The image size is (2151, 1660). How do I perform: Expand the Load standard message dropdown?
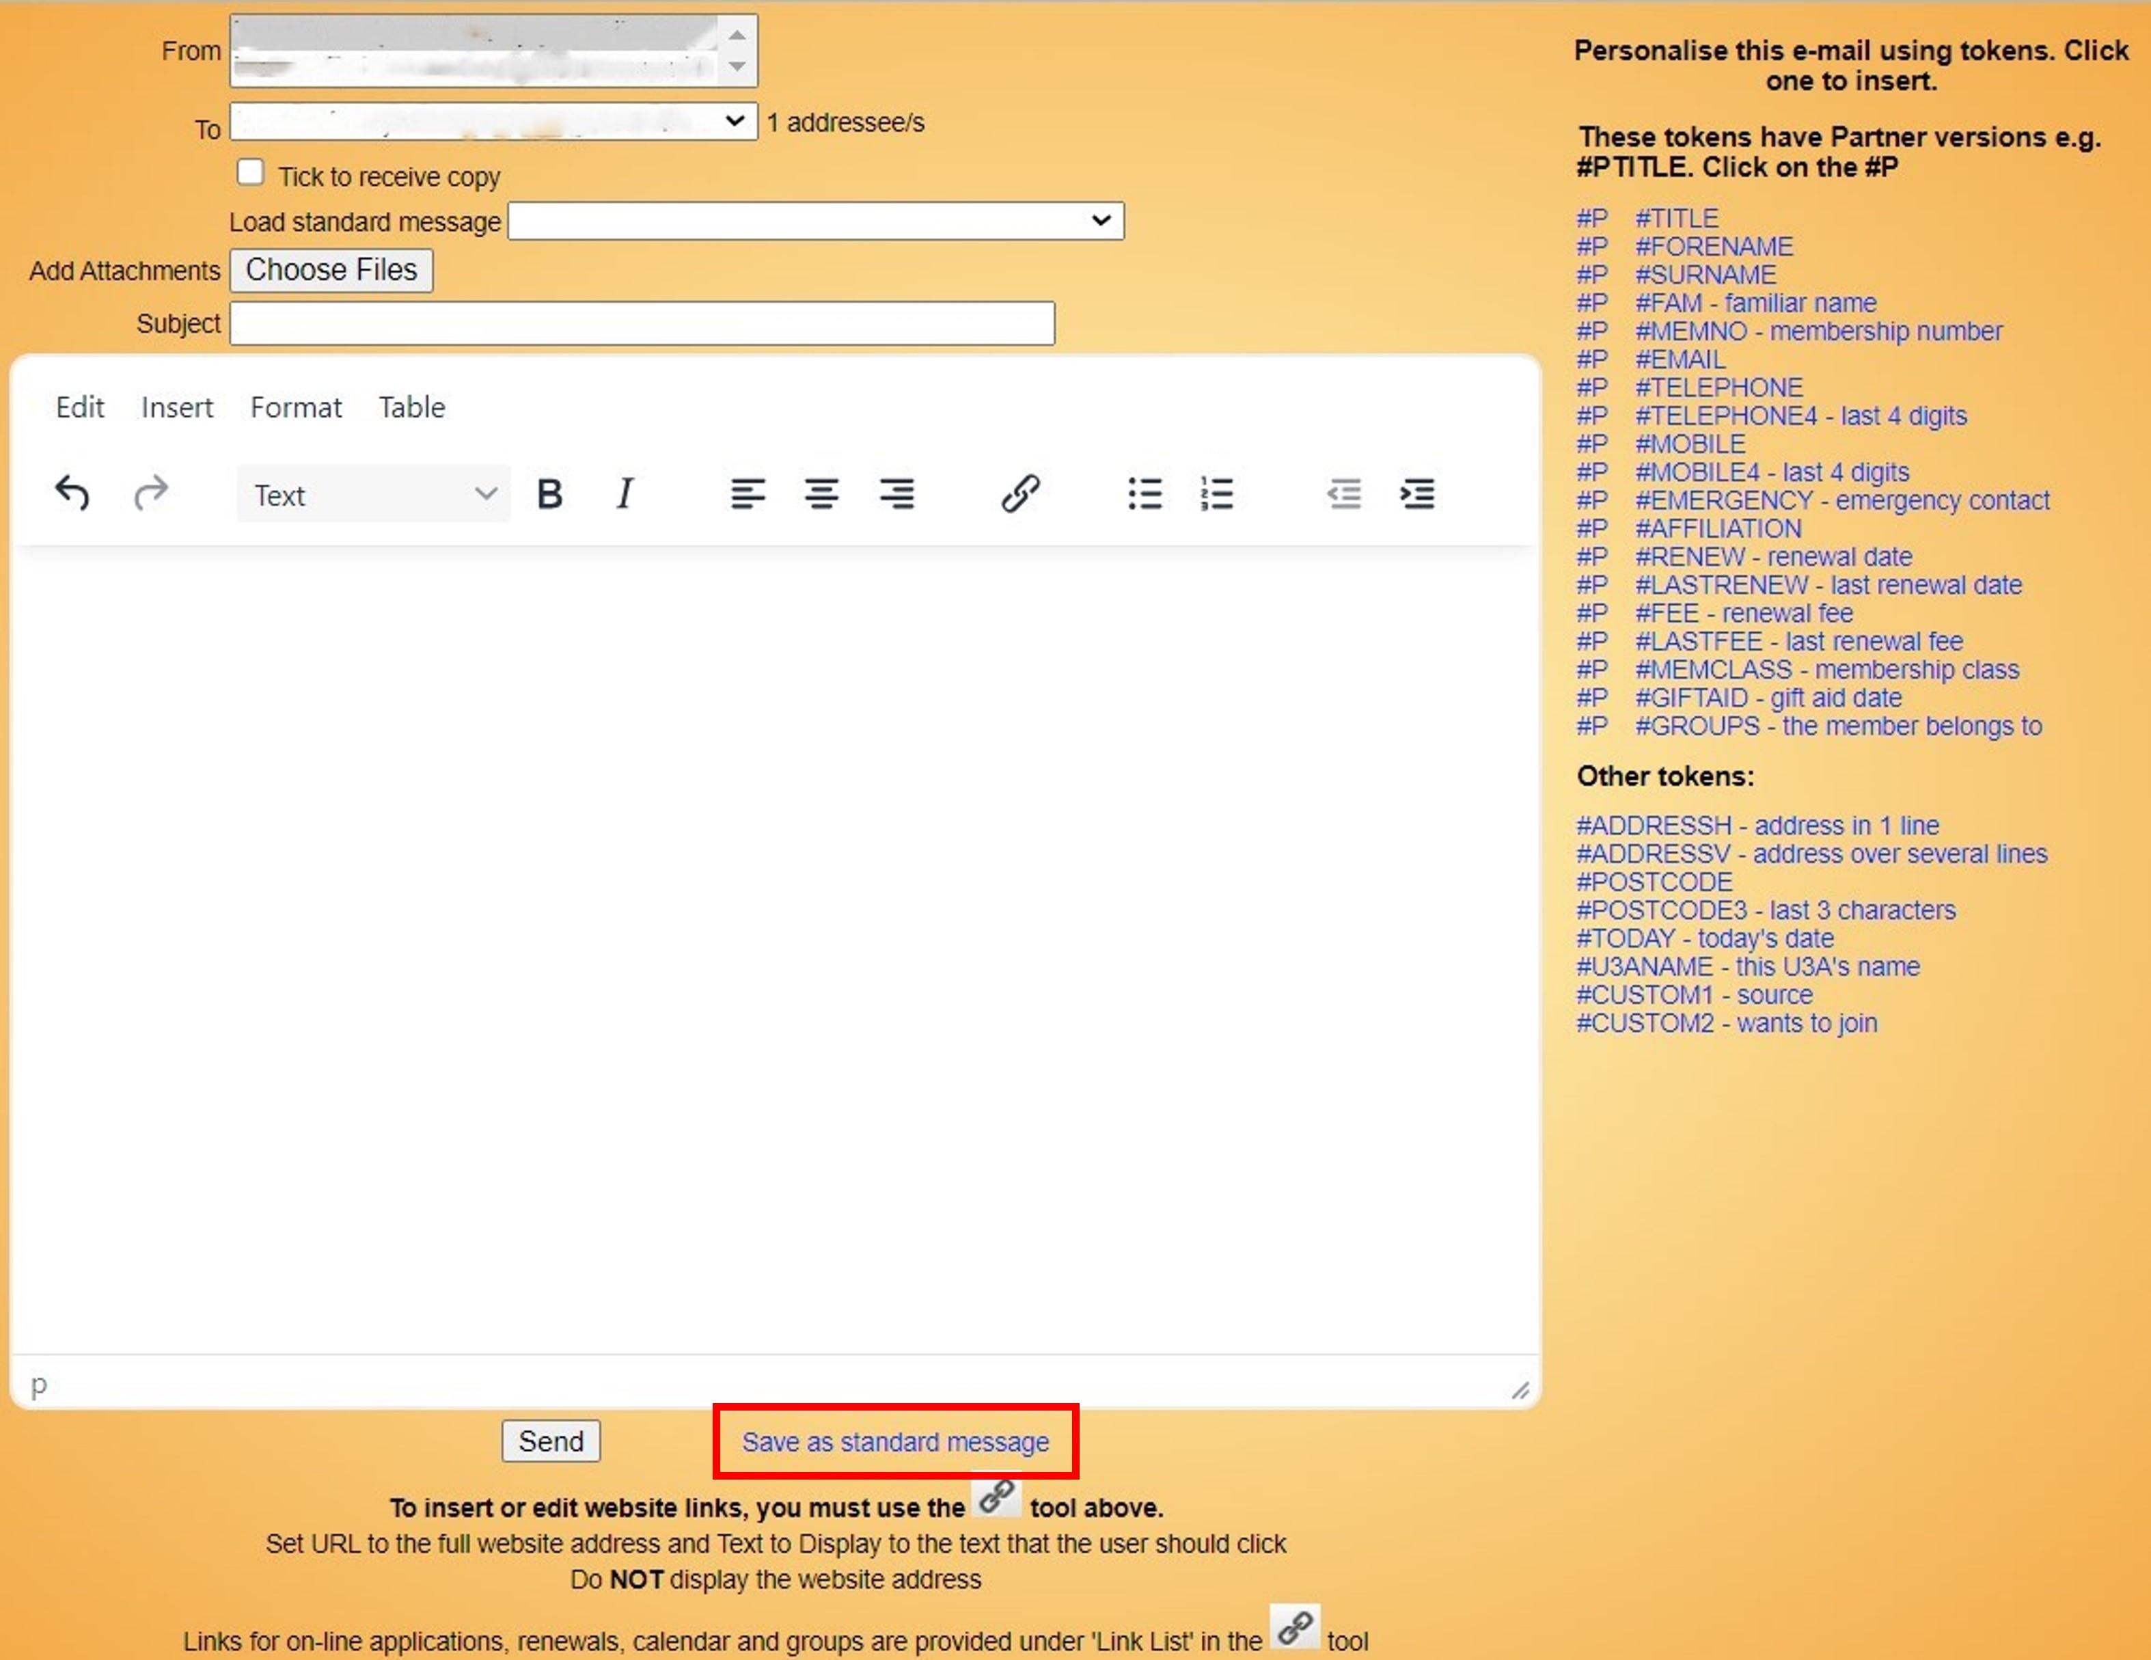click(x=814, y=221)
